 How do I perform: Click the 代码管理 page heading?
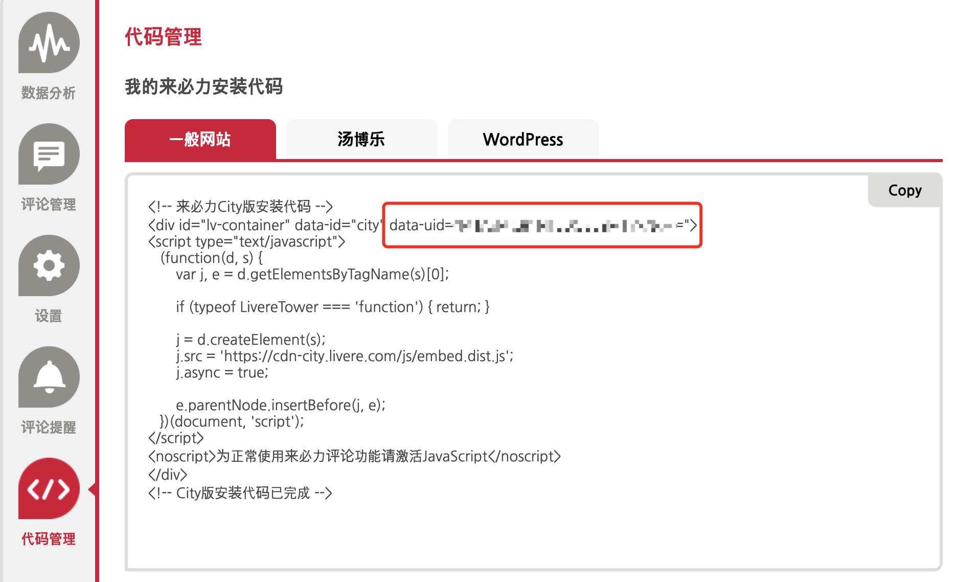click(164, 37)
